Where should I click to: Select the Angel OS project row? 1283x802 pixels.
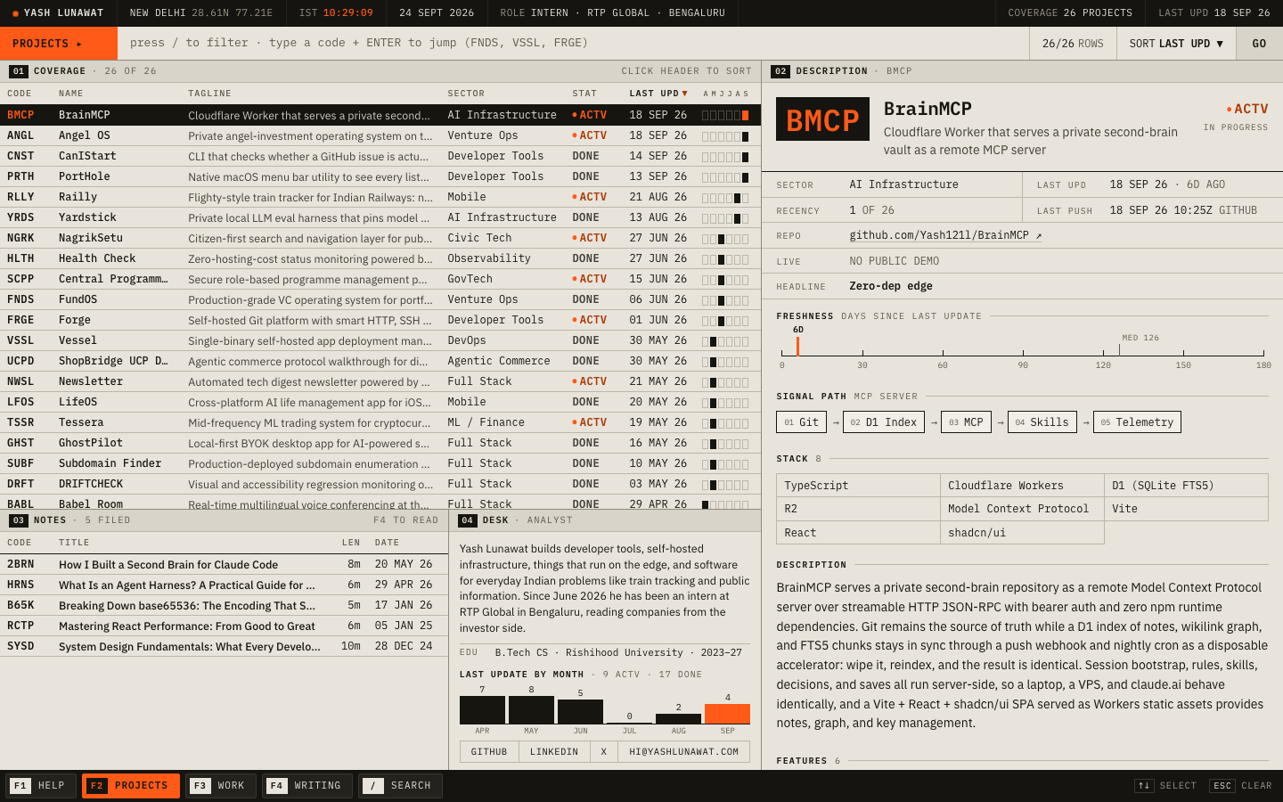click(380, 135)
